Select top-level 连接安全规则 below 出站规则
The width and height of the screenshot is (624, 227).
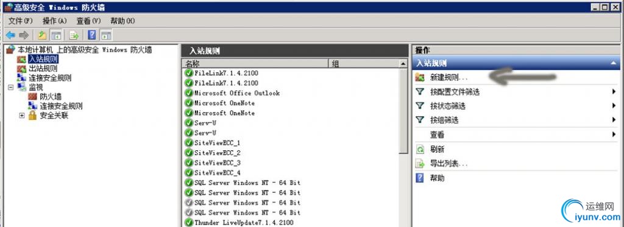pos(50,77)
